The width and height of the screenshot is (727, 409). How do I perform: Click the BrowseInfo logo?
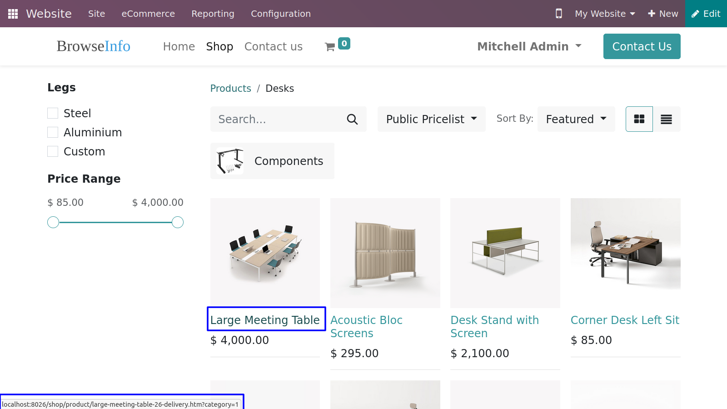(x=94, y=46)
